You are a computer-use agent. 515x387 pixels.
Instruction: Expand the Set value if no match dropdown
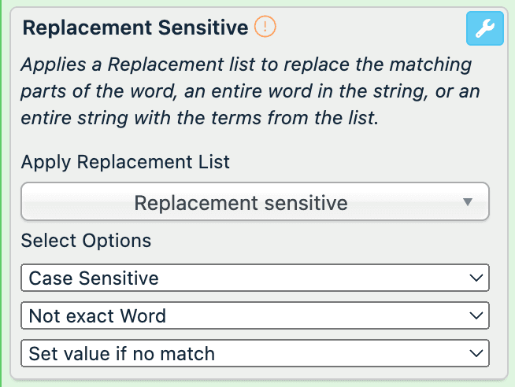[x=255, y=353]
